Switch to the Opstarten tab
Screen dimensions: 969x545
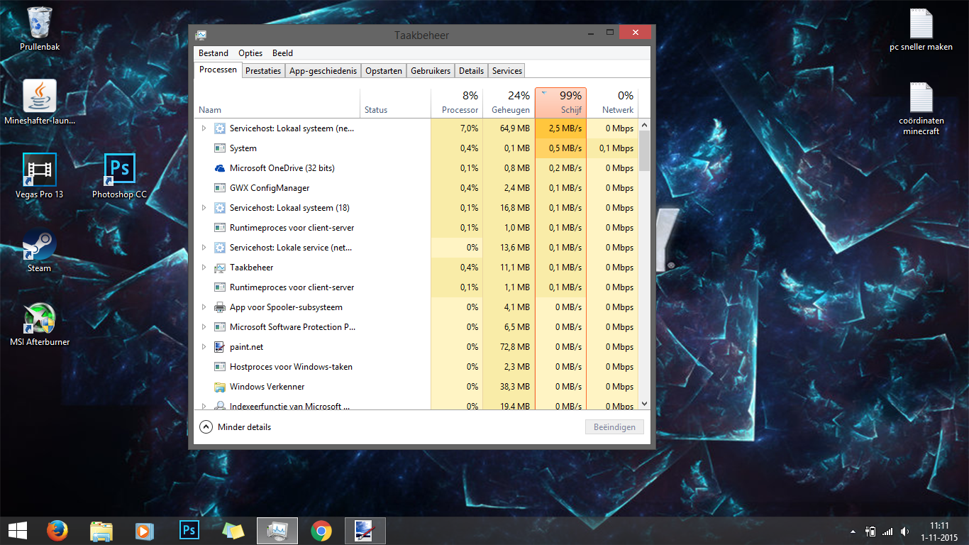384,71
